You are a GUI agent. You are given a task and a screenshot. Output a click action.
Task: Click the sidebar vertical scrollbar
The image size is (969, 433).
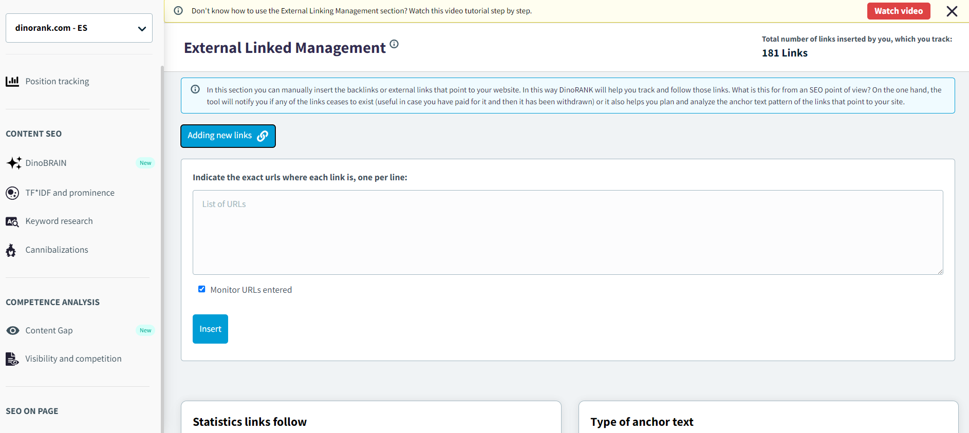pyautogui.click(x=162, y=247)
